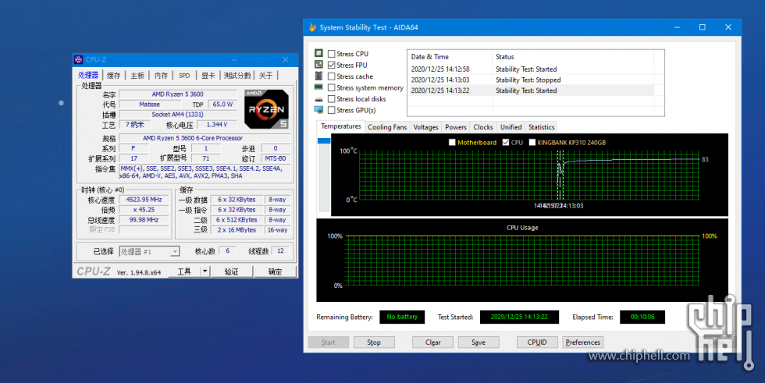This screenshot has width=765, height=383.
Task: Click the 验证 button in CPU-Z
Action: coord(231,271)
